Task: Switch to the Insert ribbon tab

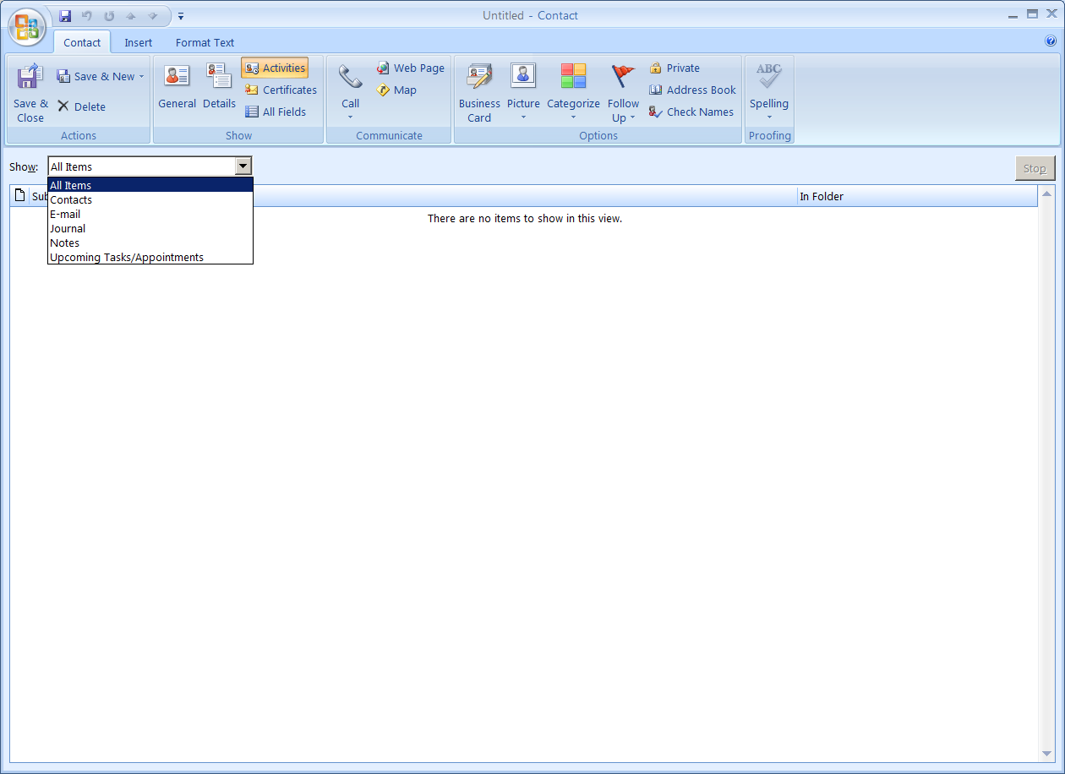Action: pos(139,42)
